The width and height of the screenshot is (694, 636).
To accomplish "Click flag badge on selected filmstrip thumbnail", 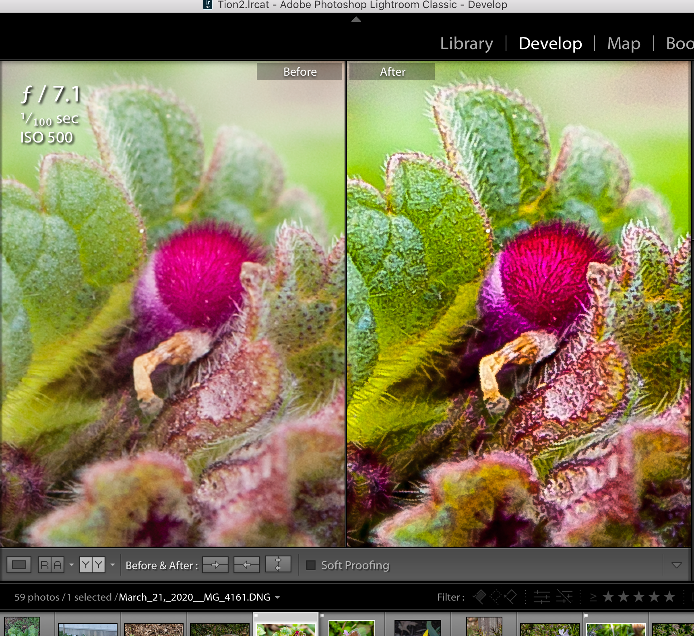I will coord(256,615).
